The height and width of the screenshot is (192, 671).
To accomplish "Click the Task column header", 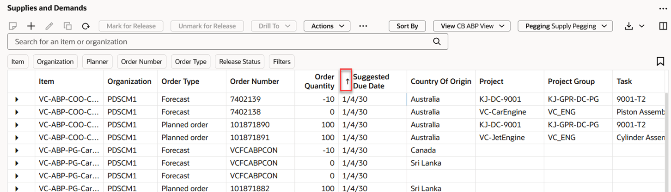I will 639,81.
